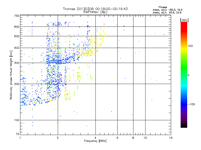The width and height of the screenshot is (201, 150).
Task: Click the black bottom of the phase colorbar
Action: [x=184, y=126]
